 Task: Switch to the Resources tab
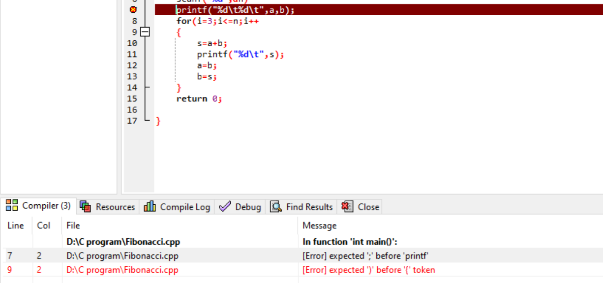pyautogui.click(x=108, y=207)
